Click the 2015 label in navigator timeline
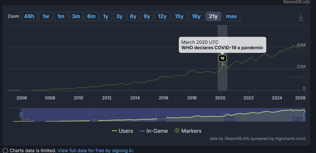 (x=162, y=119)
